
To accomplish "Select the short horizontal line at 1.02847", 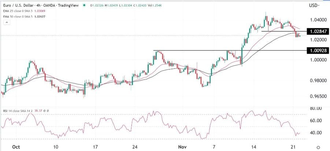I will (284, 31).
